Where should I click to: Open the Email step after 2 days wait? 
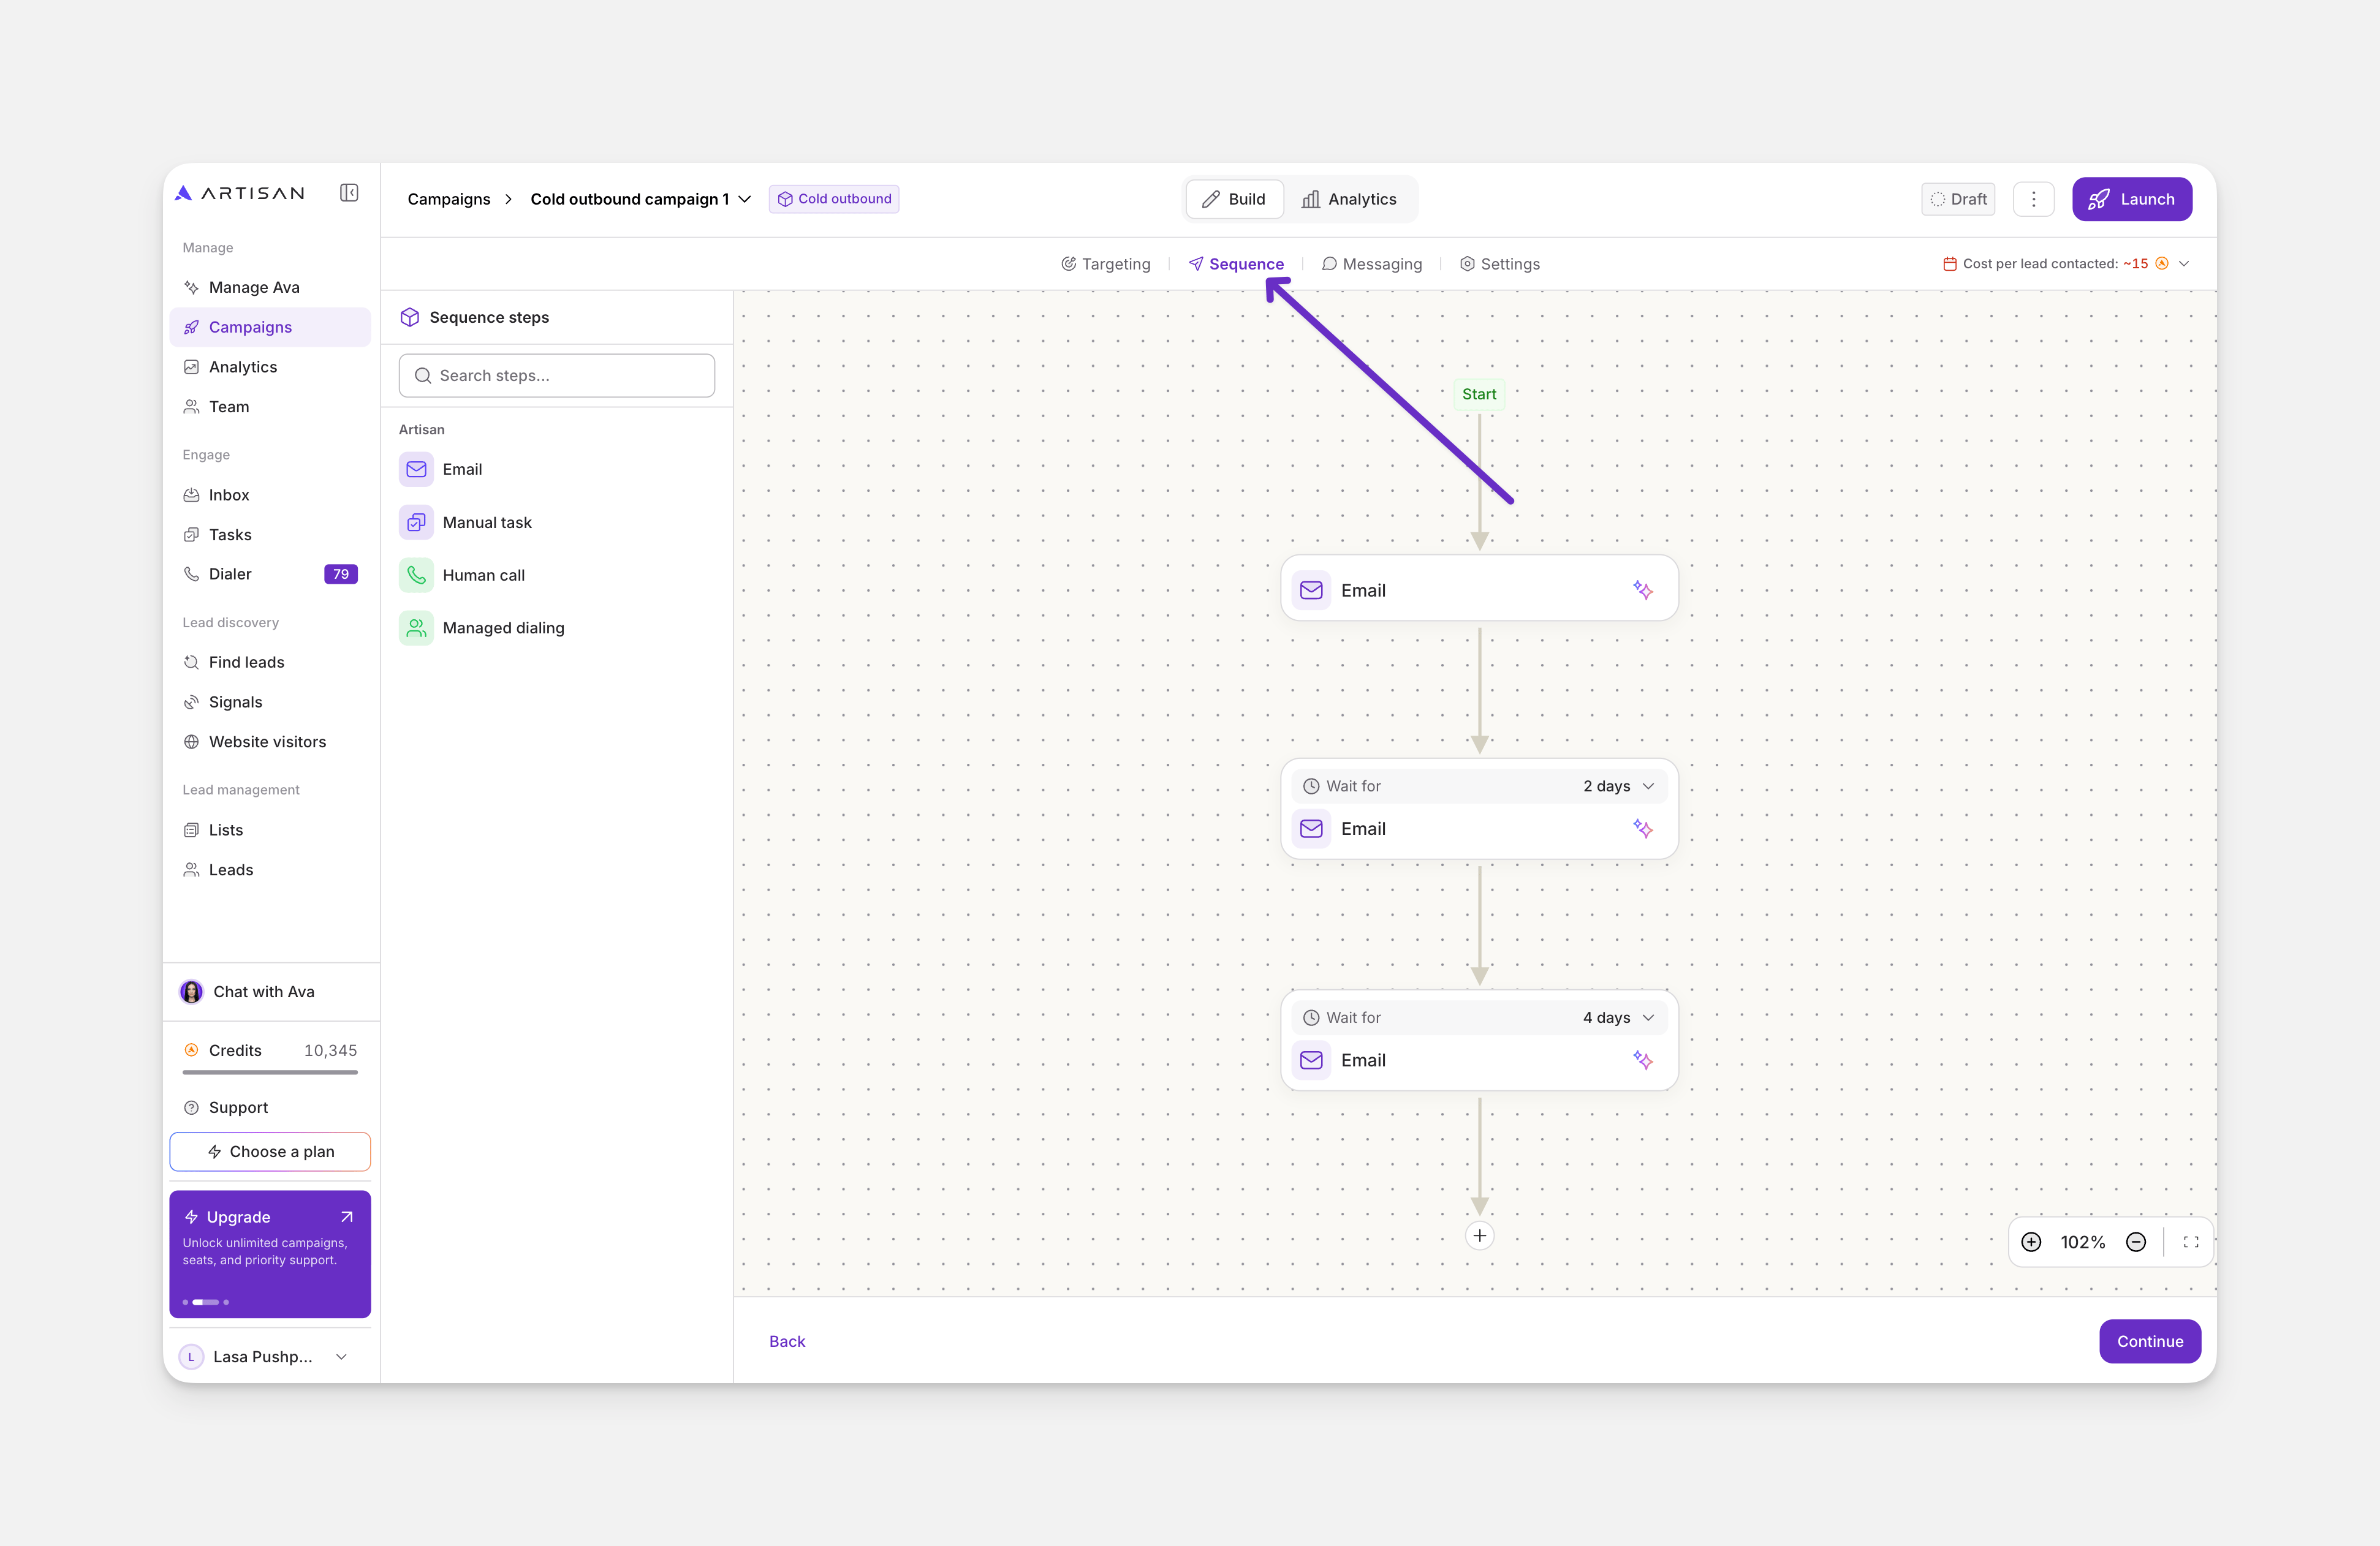(x=1479, y=829)
